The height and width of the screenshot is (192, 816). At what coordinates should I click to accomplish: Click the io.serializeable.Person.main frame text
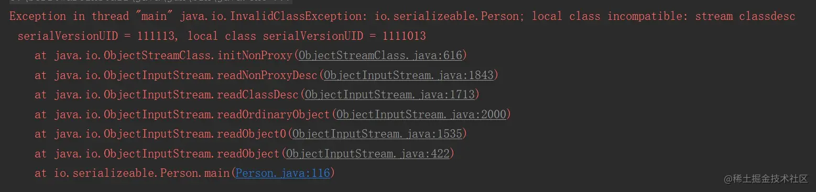[142, 173]
